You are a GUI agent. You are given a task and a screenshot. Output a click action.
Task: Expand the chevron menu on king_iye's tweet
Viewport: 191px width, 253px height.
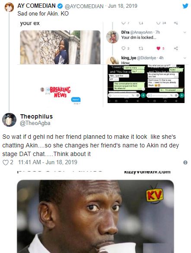(x=185, y=58)
